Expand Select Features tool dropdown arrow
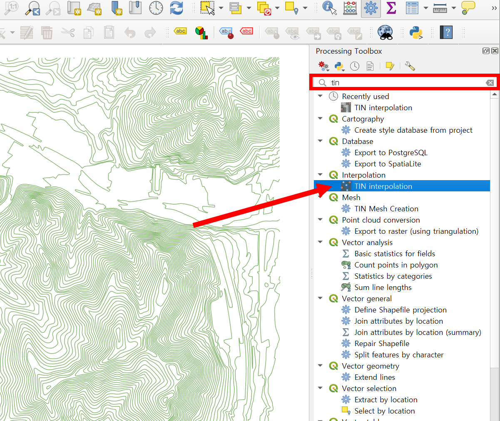 [221, 8]
